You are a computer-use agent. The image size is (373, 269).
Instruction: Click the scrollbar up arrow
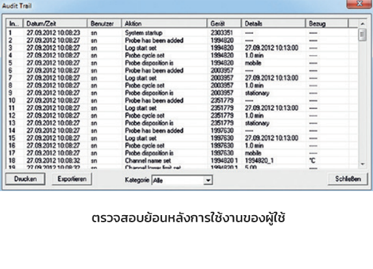(x=363, y=23)
